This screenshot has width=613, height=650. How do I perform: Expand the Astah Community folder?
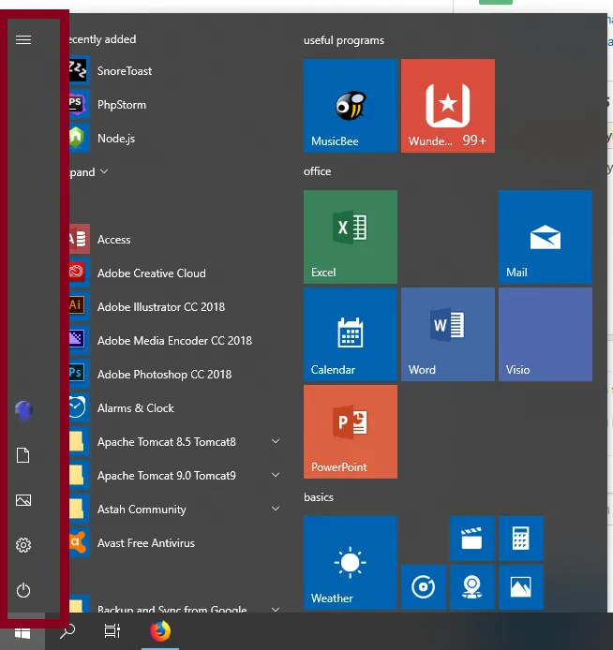tap(276, 509)
